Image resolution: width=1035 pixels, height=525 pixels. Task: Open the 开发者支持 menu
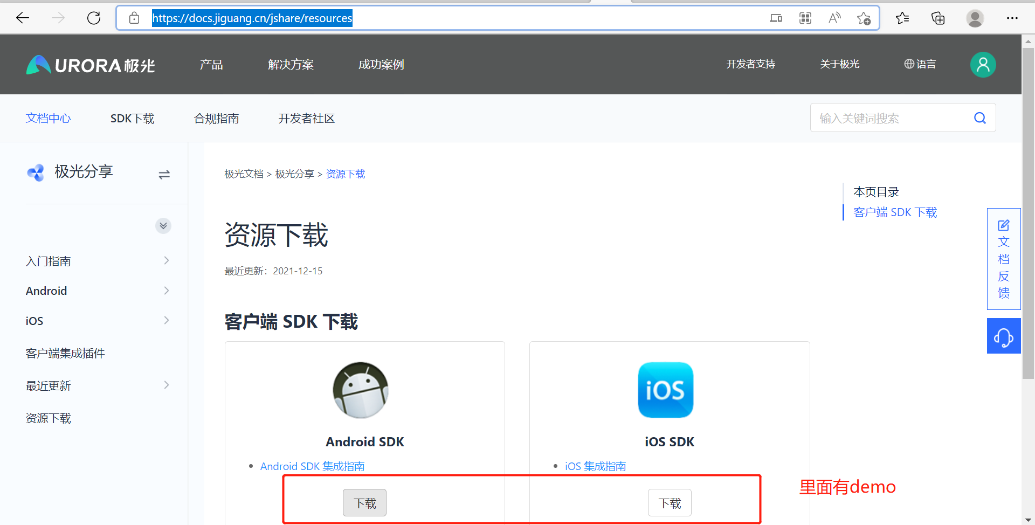[750, 64]
